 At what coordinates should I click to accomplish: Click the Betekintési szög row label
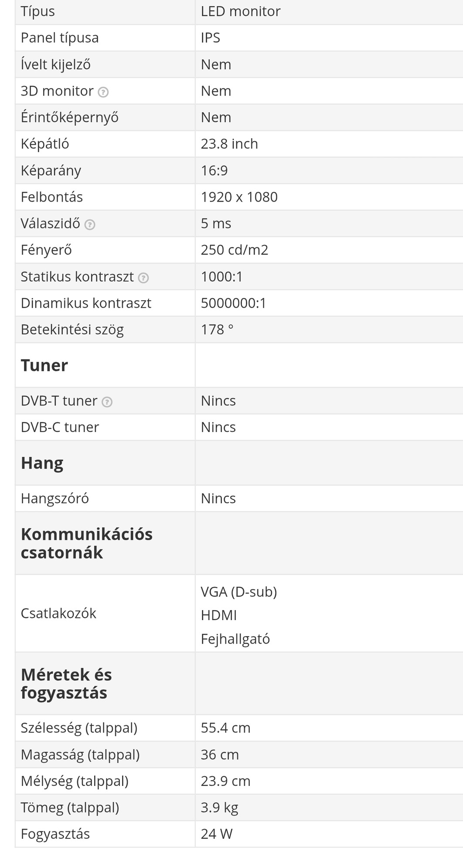(72, 330)
